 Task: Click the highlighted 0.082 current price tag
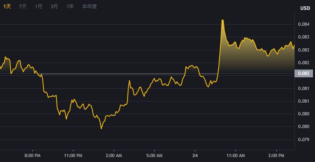tap(304, 73)
